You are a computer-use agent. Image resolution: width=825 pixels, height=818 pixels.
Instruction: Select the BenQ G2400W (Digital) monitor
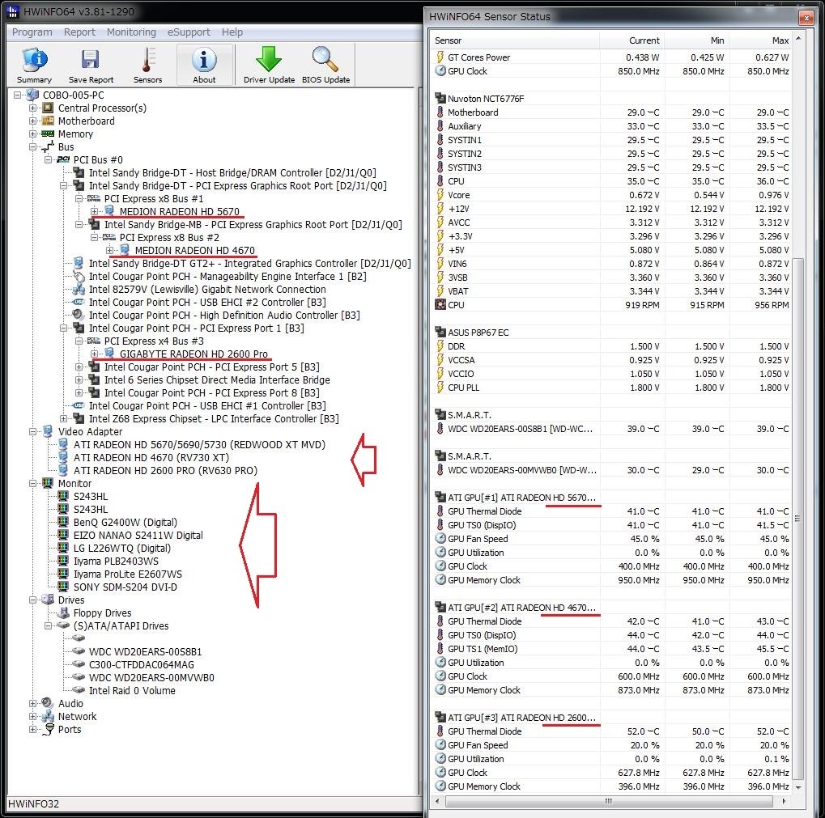click(125, 522)
